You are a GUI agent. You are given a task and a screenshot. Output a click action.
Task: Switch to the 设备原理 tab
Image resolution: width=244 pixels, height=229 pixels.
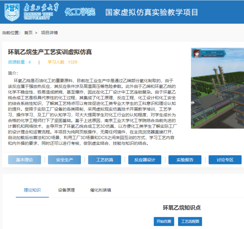(x=66, y=190)
